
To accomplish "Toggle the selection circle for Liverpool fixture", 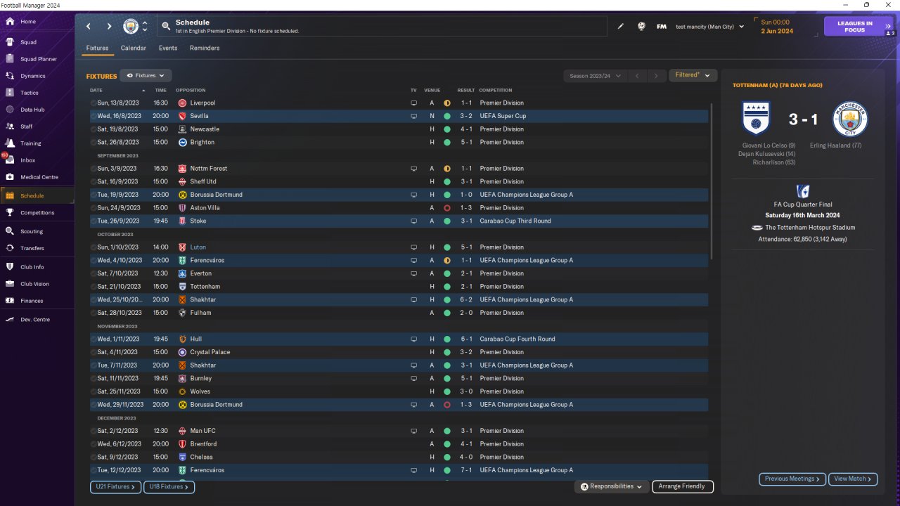I will click(93, 103).
